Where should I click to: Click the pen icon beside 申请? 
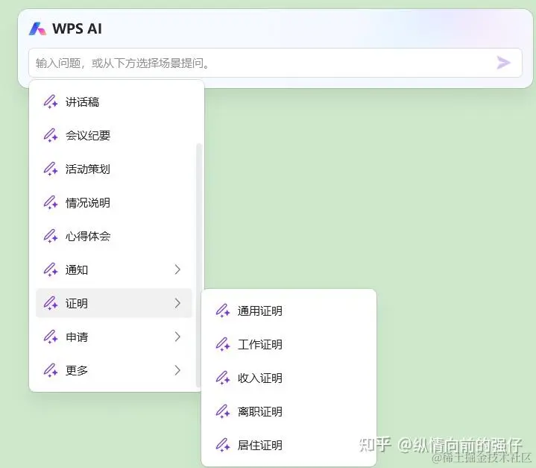click(50, 337)
